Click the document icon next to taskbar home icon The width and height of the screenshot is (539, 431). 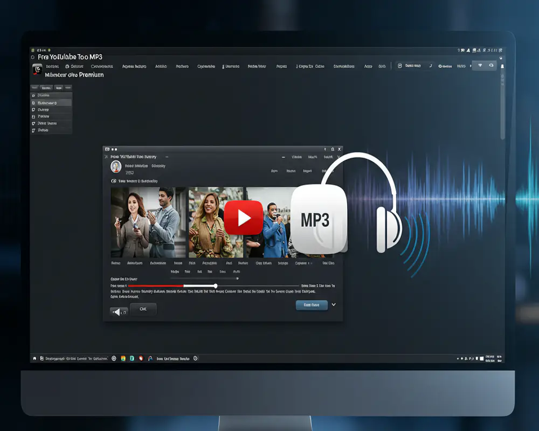point(42,358)
